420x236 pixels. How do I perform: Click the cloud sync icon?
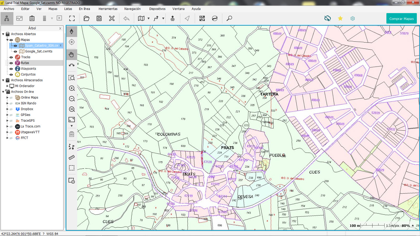pyautogui.click(x=327, y=18)
